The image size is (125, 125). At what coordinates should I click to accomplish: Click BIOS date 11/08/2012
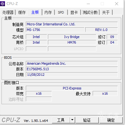point(72,75)
